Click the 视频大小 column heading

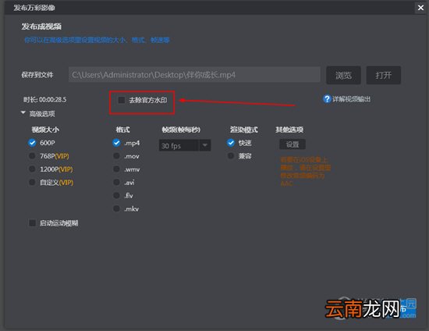(45, 130)
